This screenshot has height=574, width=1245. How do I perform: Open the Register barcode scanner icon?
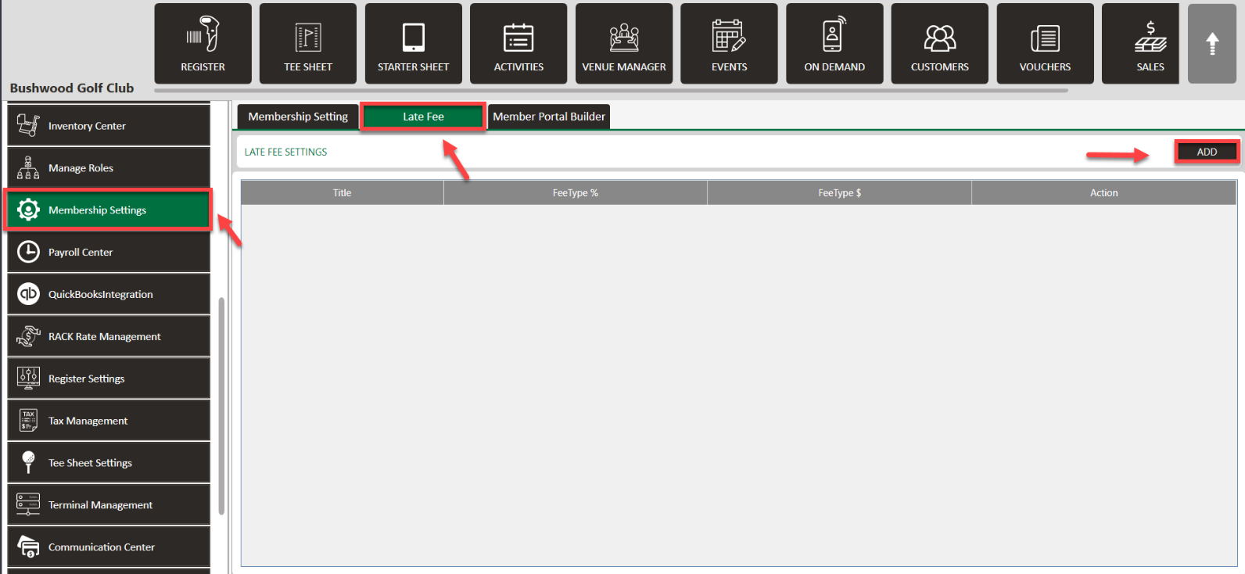[x=203, y=34]
